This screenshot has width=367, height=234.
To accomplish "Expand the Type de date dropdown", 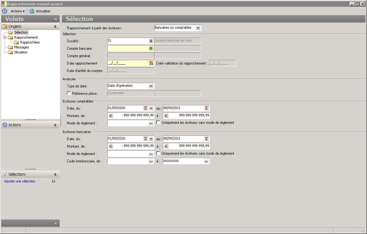I will (x=151, y=86).
